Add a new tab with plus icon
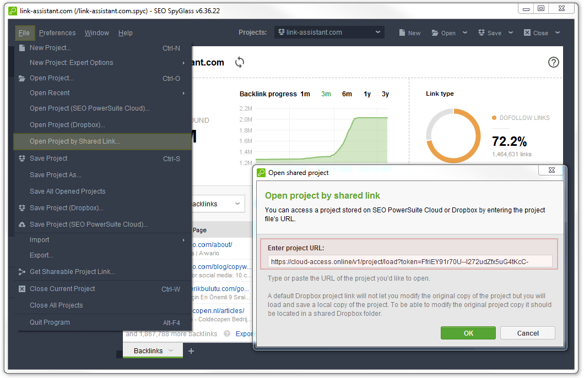584x378 pixels. point(191,351)
